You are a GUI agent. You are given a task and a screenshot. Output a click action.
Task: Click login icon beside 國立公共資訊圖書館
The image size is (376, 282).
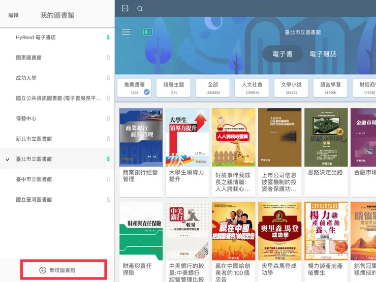click(x=108, y=98)
